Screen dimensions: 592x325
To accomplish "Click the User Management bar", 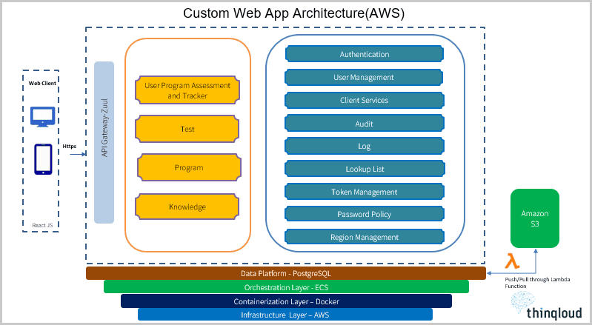I will (364, 77).
